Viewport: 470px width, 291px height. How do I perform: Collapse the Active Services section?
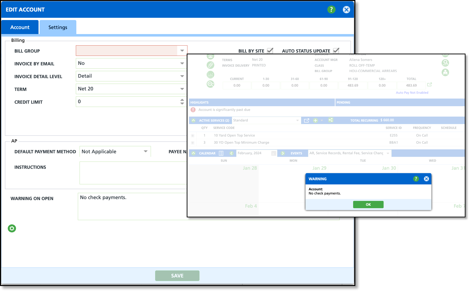tap(193, 120)
